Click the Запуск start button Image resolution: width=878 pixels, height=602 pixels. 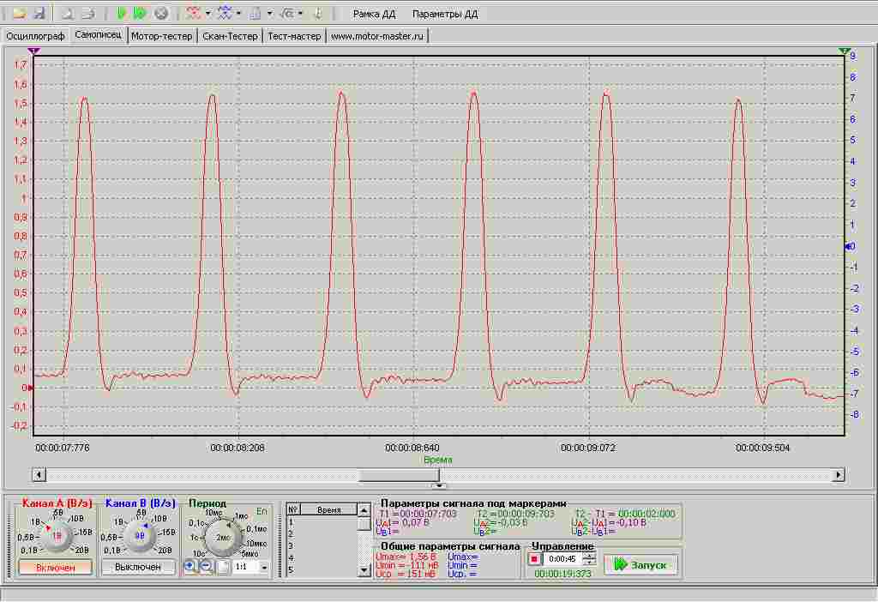[641, 565]
